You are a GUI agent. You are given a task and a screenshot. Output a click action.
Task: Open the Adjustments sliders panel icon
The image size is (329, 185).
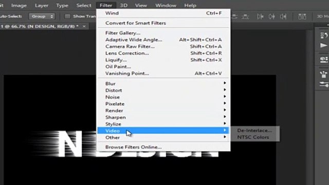324,84
